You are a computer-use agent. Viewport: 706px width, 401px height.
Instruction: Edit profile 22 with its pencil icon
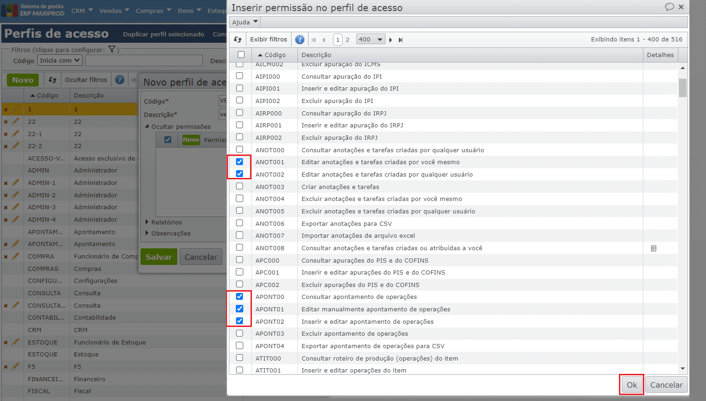coord(15,121)
